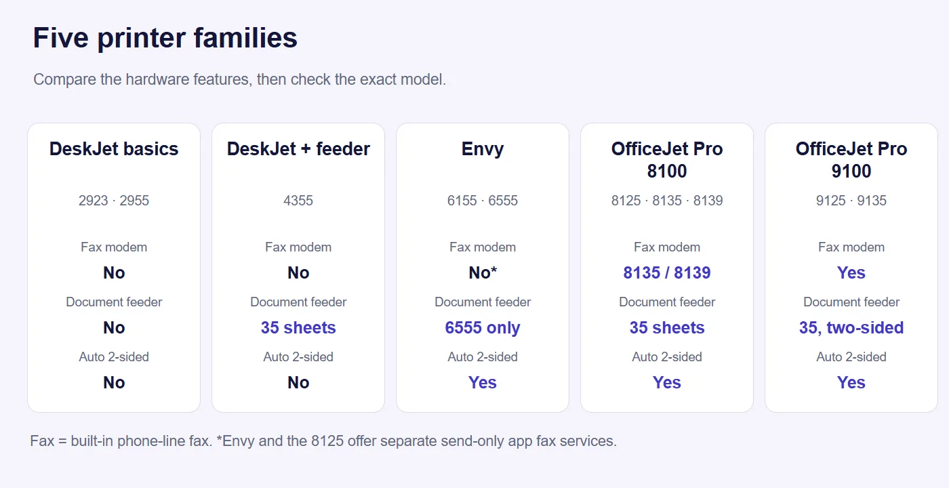949x488 pixels.
Task: Click the fax footnote about Envy
Action: (x=323, y=441)
